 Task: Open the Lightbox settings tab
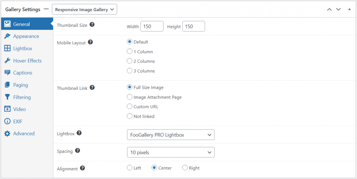pyautogui.click(x=27, y=48)
